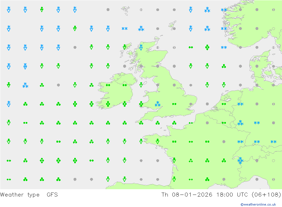282x207 pixels.
Task: Select the rain symbol over Pembrokeshire coast
Action: [141, 104]
